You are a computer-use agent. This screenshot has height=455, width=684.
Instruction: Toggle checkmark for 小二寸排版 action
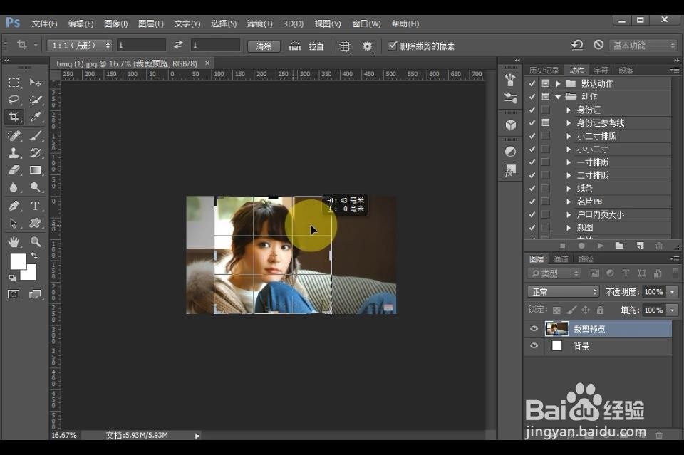(532, 135)
